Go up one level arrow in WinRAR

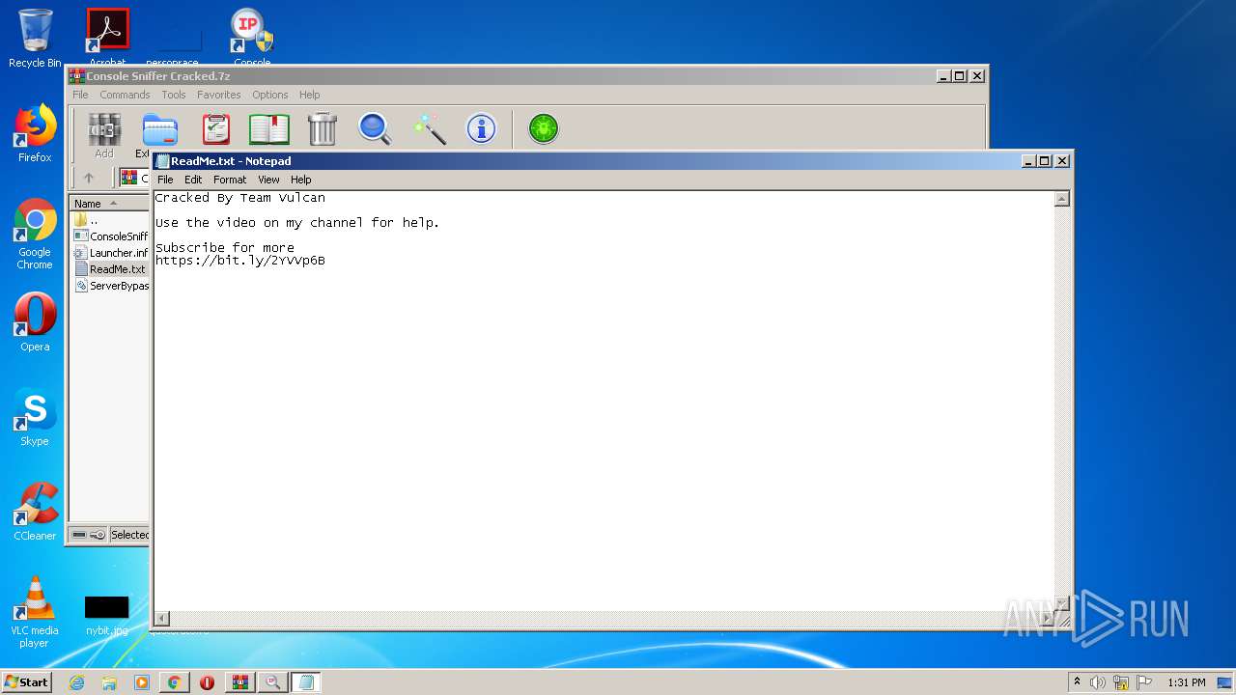[89, 178]
